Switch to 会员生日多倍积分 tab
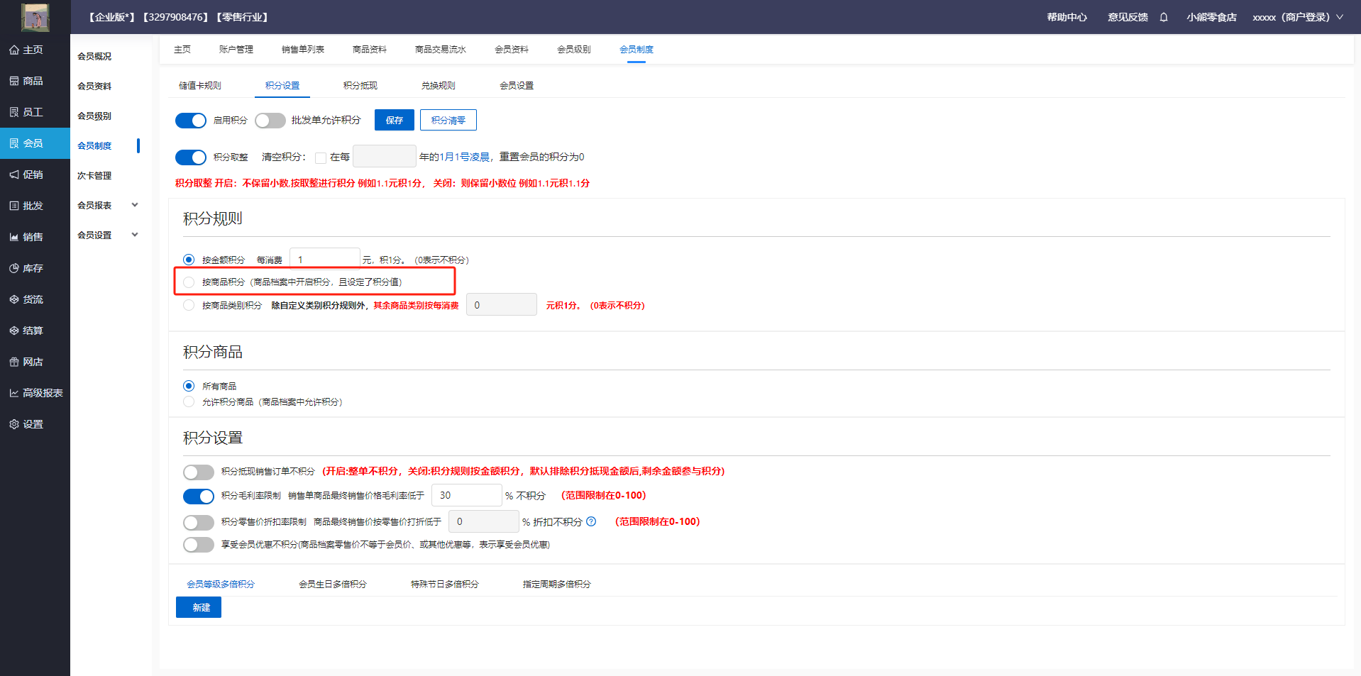This screenshot has width=1361, height=676. pos(333,584)
